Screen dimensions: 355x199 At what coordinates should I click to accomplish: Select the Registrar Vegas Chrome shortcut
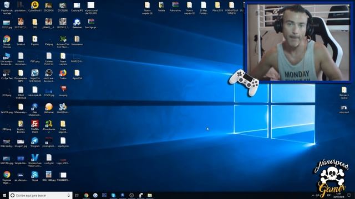pyautogui.click(x=7, y=177)
